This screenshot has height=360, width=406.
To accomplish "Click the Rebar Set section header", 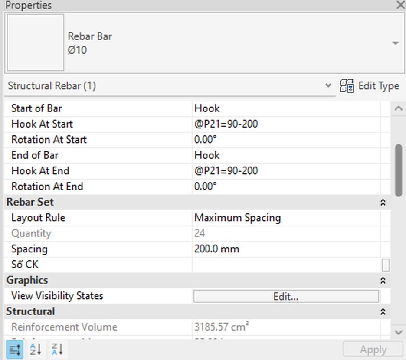I will pos(30,202).
